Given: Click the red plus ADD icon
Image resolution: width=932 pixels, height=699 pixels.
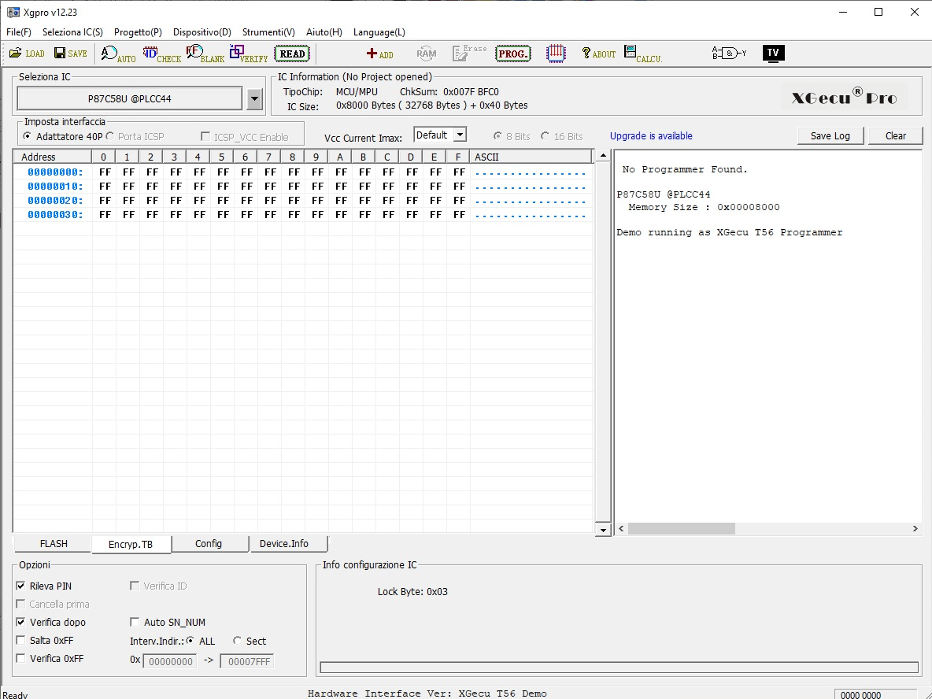Looking at the screenshot, I should coord(380,54).
